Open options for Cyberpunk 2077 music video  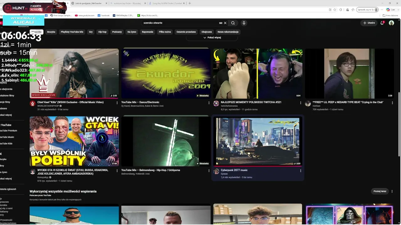[x=301, y=171]
